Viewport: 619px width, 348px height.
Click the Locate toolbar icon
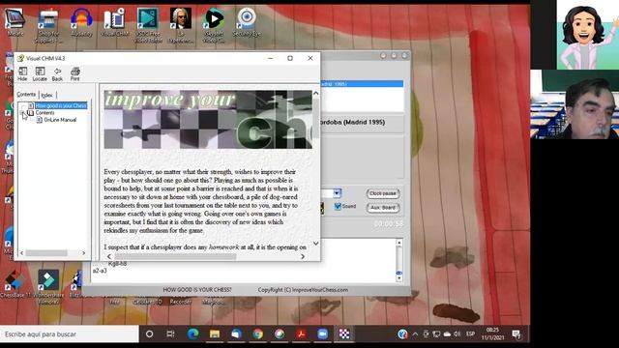coord(40,73)
